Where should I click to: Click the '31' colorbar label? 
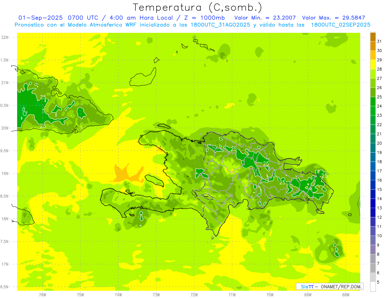380,41
